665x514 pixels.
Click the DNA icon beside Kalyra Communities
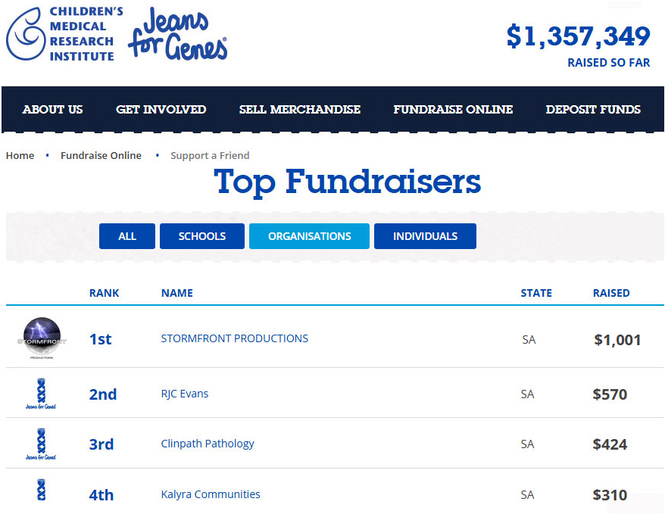[41, 490]
